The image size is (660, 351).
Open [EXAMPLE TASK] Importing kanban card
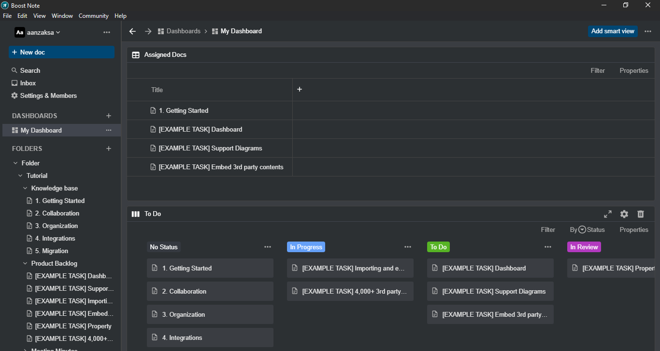click(350, 268)
